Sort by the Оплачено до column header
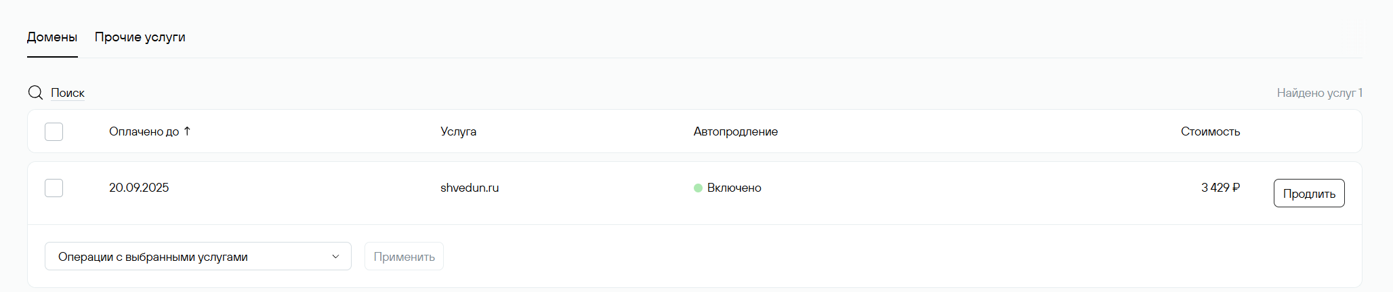 click(144, 131)
